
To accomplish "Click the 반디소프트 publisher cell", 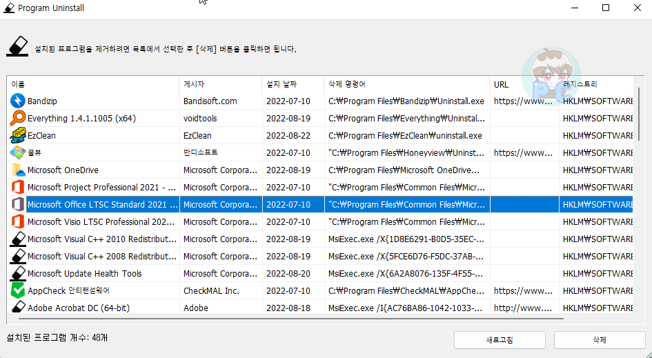I will tap(200, 152).
